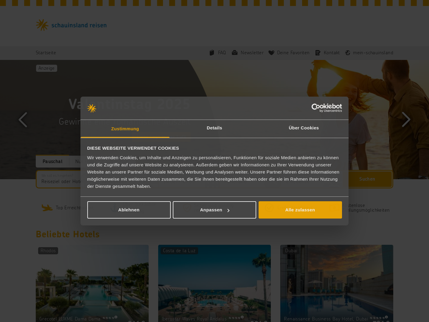The height and width of the screenshot is (322, 429).
Task: Click the Top Erreichbarkeit text
Action: 74,208
